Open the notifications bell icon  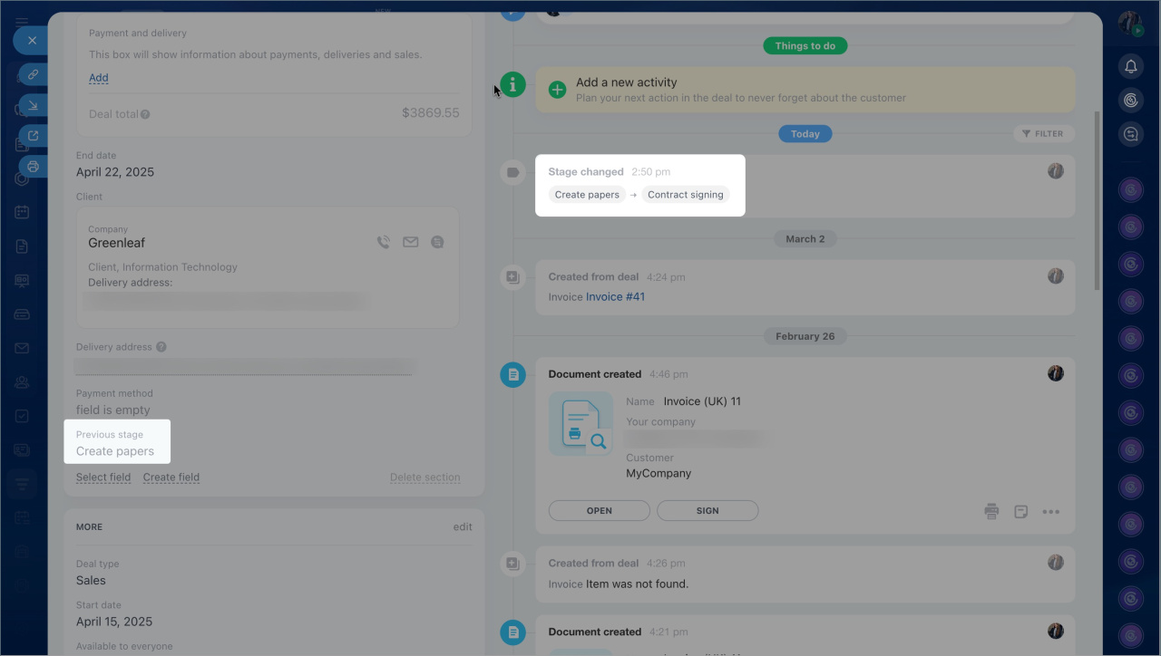click(1130, 67)
